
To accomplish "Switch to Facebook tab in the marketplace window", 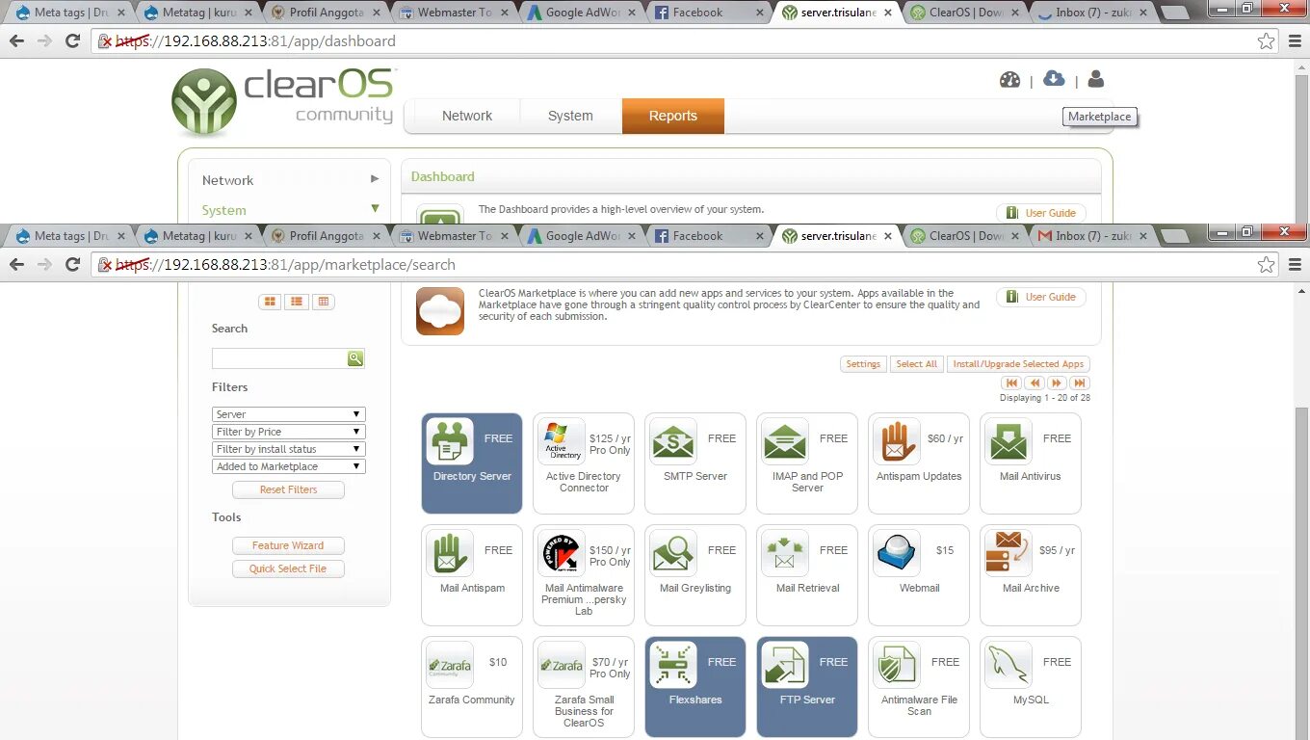I will (708, 236).
